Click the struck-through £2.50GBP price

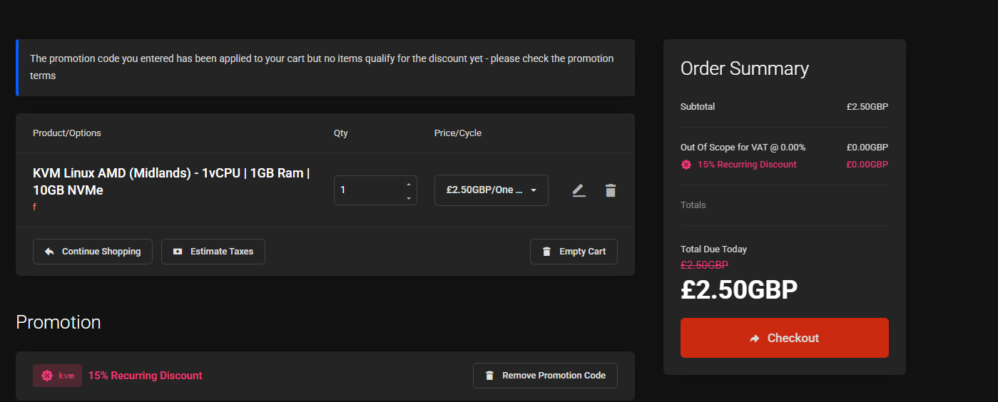[704, 264]
